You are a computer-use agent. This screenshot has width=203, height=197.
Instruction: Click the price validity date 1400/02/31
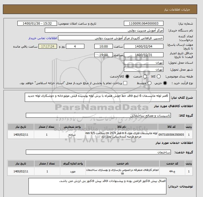(144, 55)
